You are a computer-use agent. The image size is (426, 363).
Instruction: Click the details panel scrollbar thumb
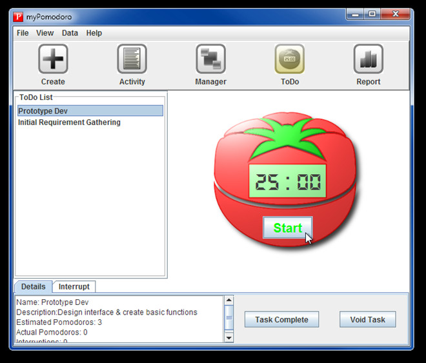tap(229, 317)
